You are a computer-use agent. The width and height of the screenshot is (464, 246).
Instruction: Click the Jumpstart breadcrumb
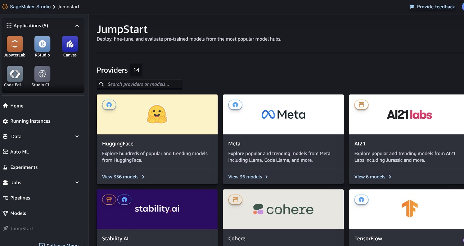coord(68,7)
